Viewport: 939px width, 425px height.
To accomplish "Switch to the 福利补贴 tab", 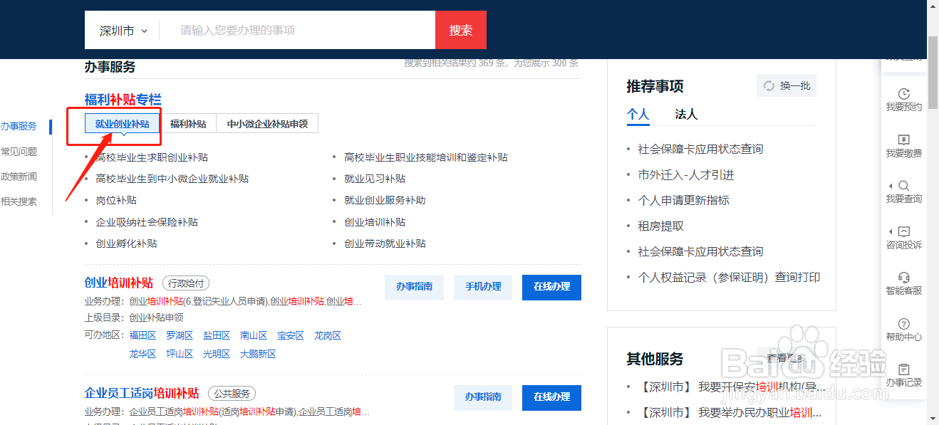I will pos(188,122).
